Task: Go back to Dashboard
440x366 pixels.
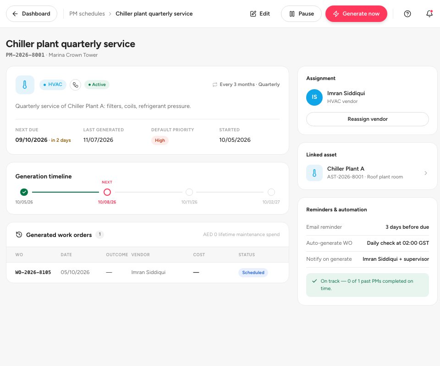Action: coord(32,14)
